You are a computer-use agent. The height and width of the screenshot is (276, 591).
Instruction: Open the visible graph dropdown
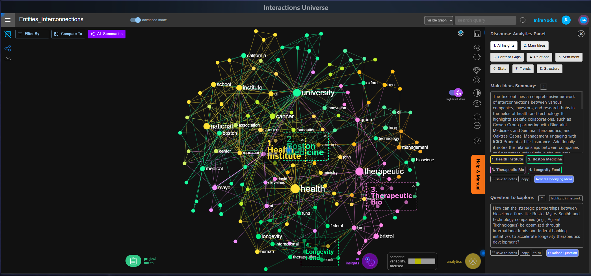click(438, 20)
